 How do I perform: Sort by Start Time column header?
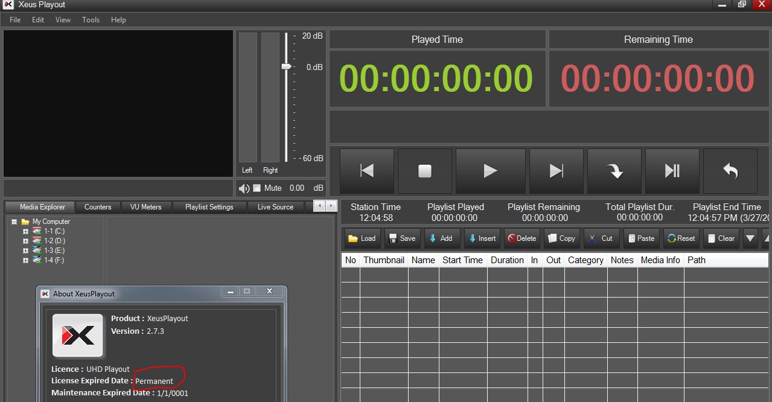pos(463,260)
